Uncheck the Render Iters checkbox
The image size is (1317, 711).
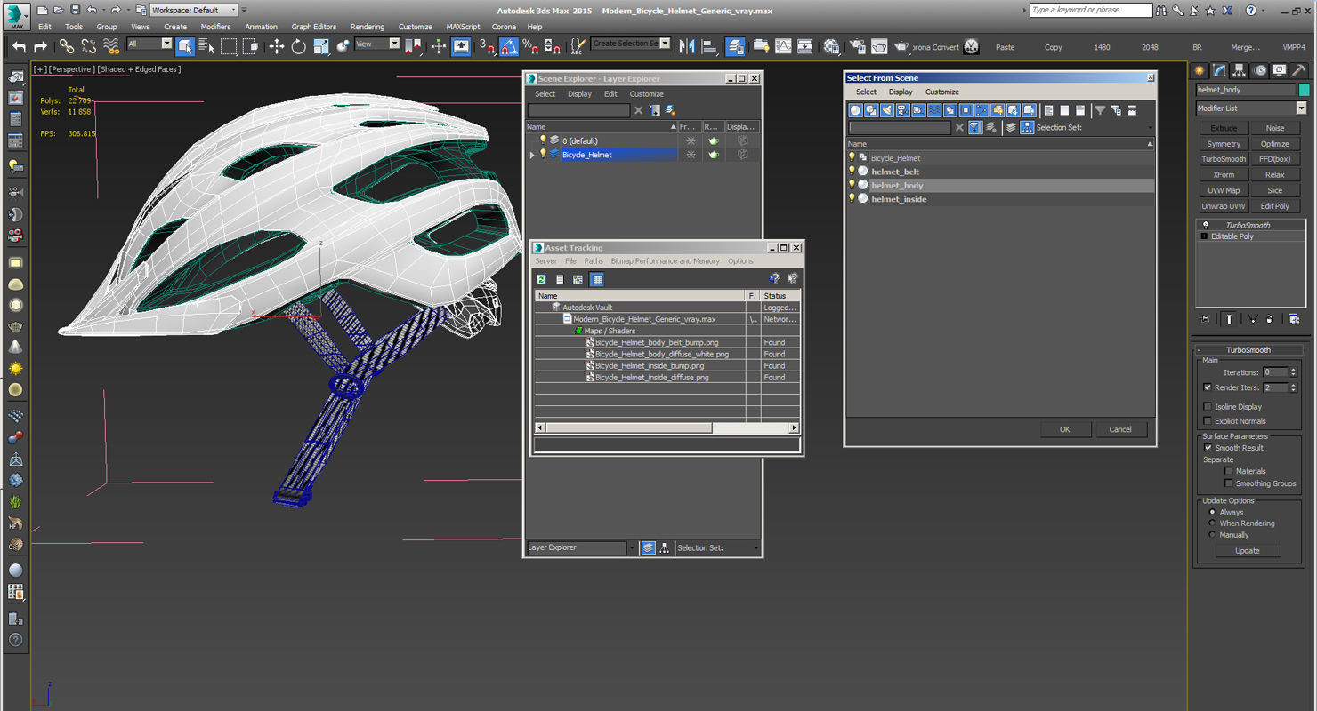[x=1208, y=387]
